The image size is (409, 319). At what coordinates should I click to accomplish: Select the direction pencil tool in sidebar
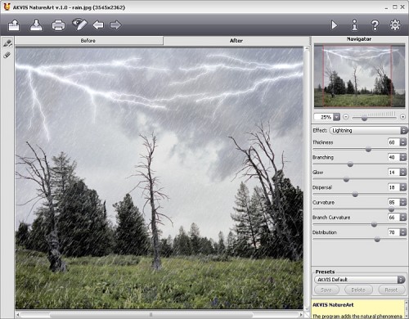tap(7, 43)
